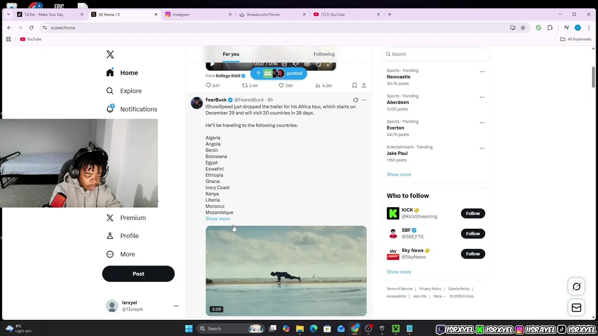Unmute the video via speaker icon

(296, 64)
